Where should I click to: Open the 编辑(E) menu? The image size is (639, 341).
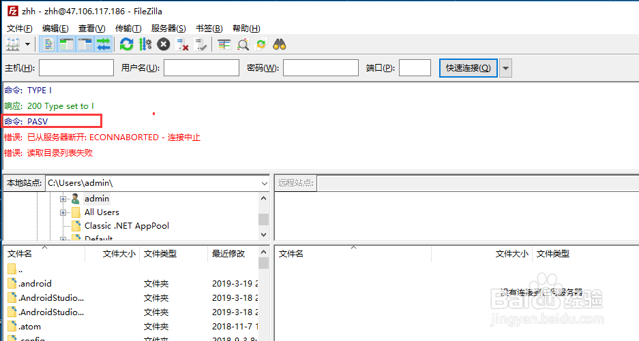55,29
